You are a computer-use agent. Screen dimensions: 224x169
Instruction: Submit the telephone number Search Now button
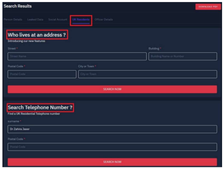(112, 162)
